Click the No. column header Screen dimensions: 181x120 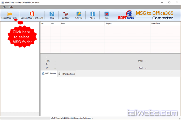pyautogui.click(x=55, y=23)
